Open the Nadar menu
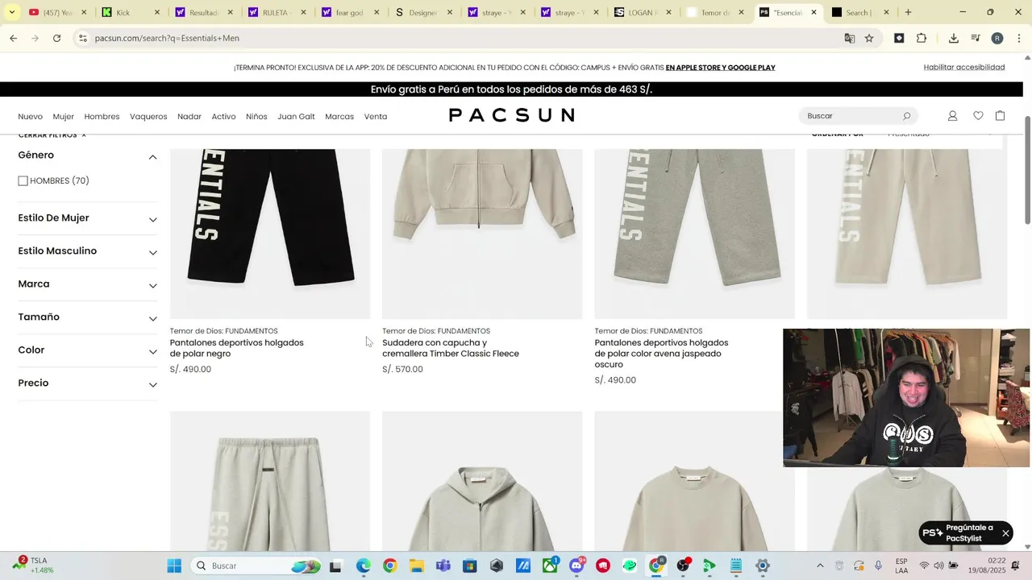Screen dimensions: 1032x580 pos(189,117)
